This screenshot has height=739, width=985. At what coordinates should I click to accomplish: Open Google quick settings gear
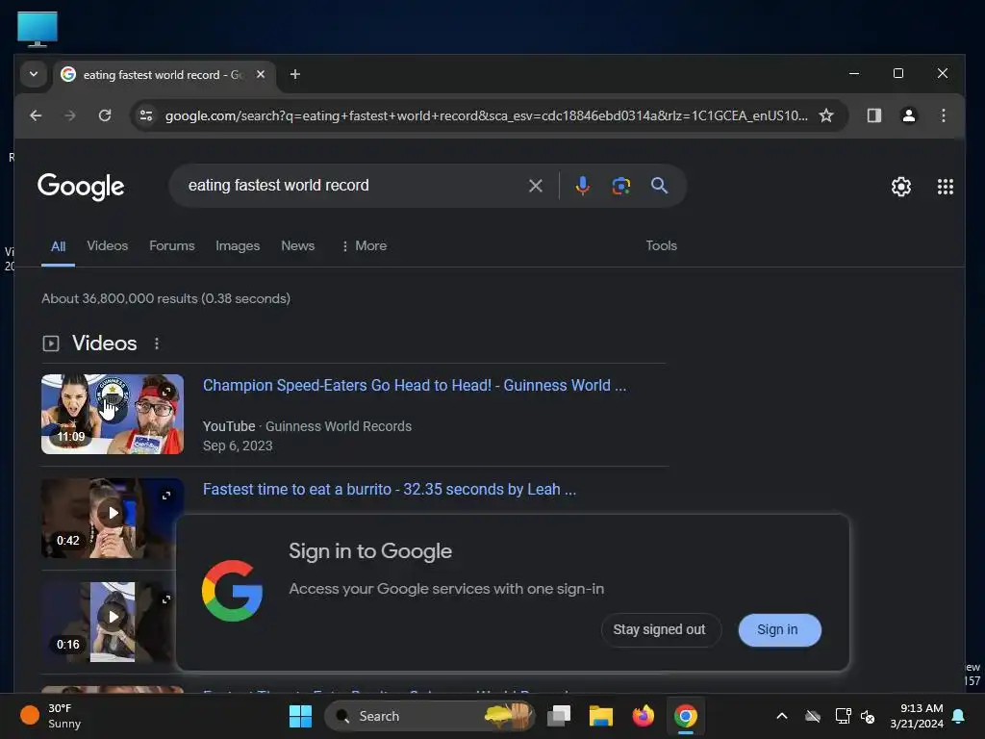[x=900, y=187]
